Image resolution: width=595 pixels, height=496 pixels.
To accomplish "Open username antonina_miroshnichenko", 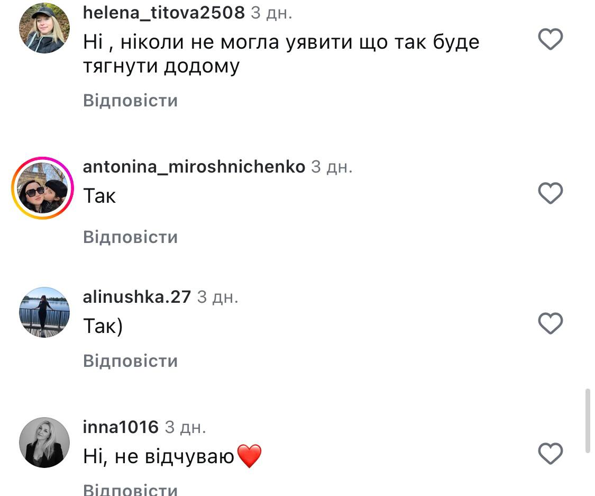I will (194, 167).
